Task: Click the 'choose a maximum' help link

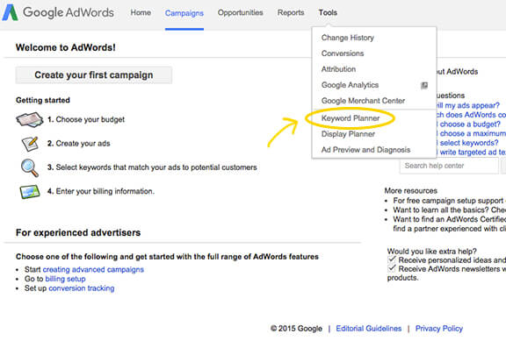Action: coord(472,133)
